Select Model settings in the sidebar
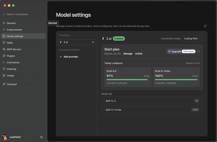This screenshot has height=142, width=217. tap(23, 36)
